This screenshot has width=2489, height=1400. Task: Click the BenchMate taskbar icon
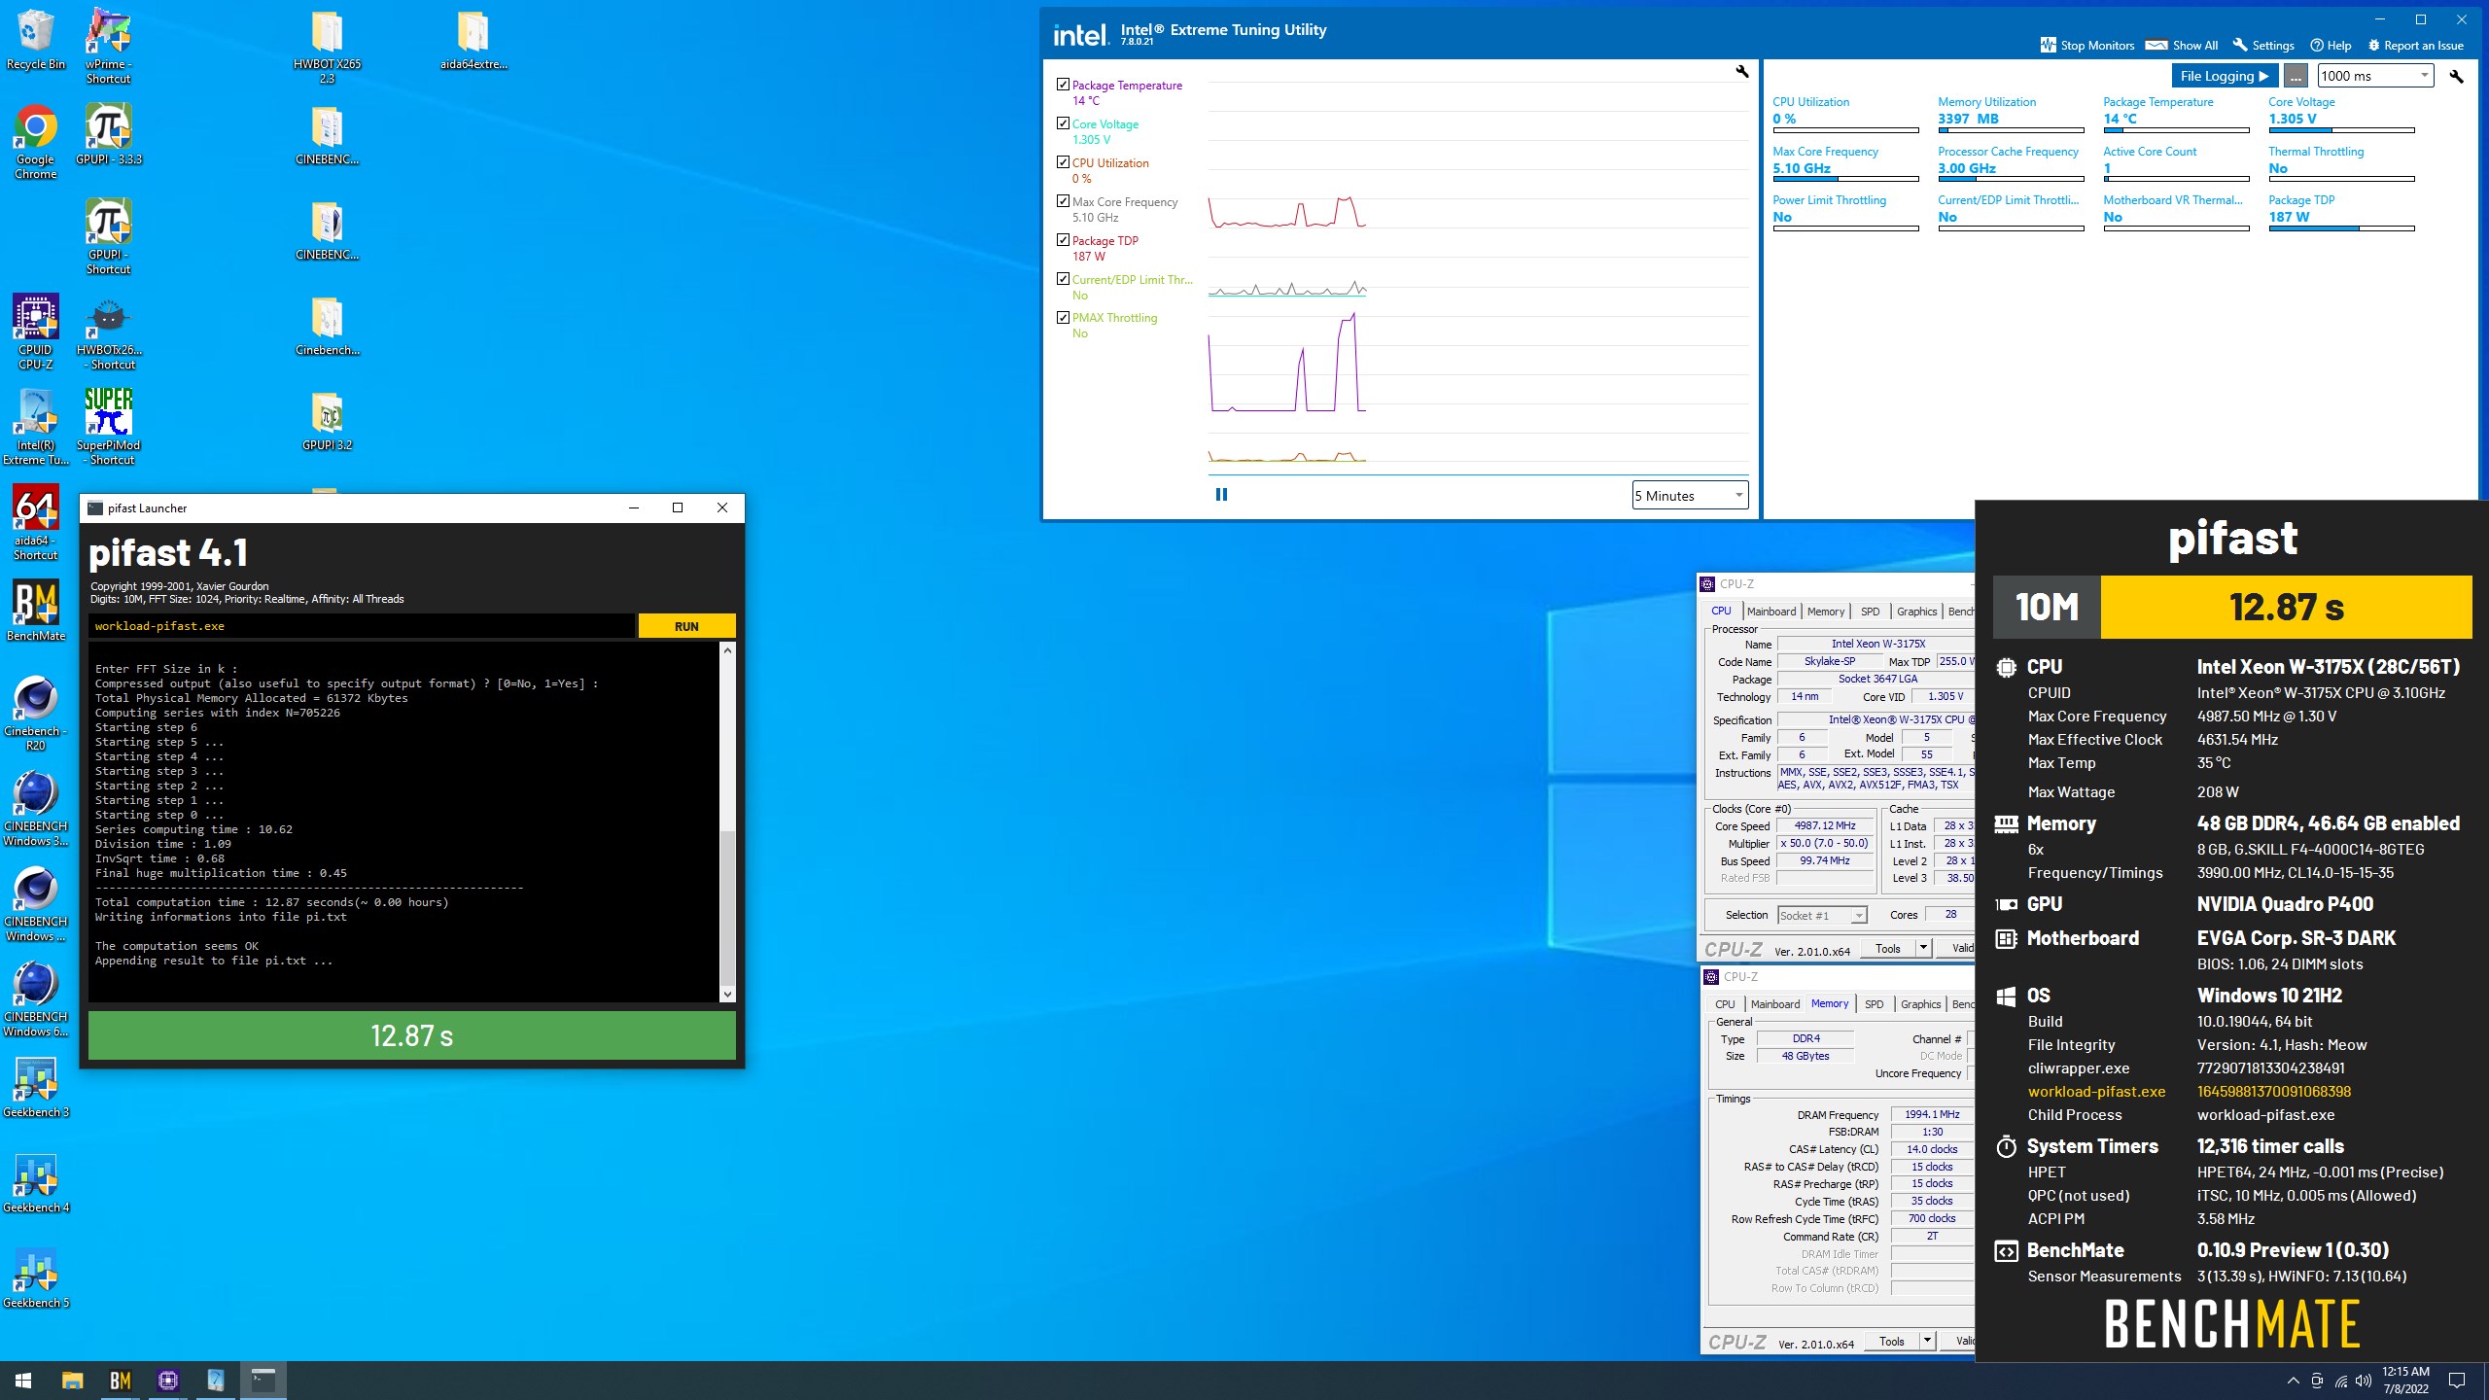(120, 1380)
